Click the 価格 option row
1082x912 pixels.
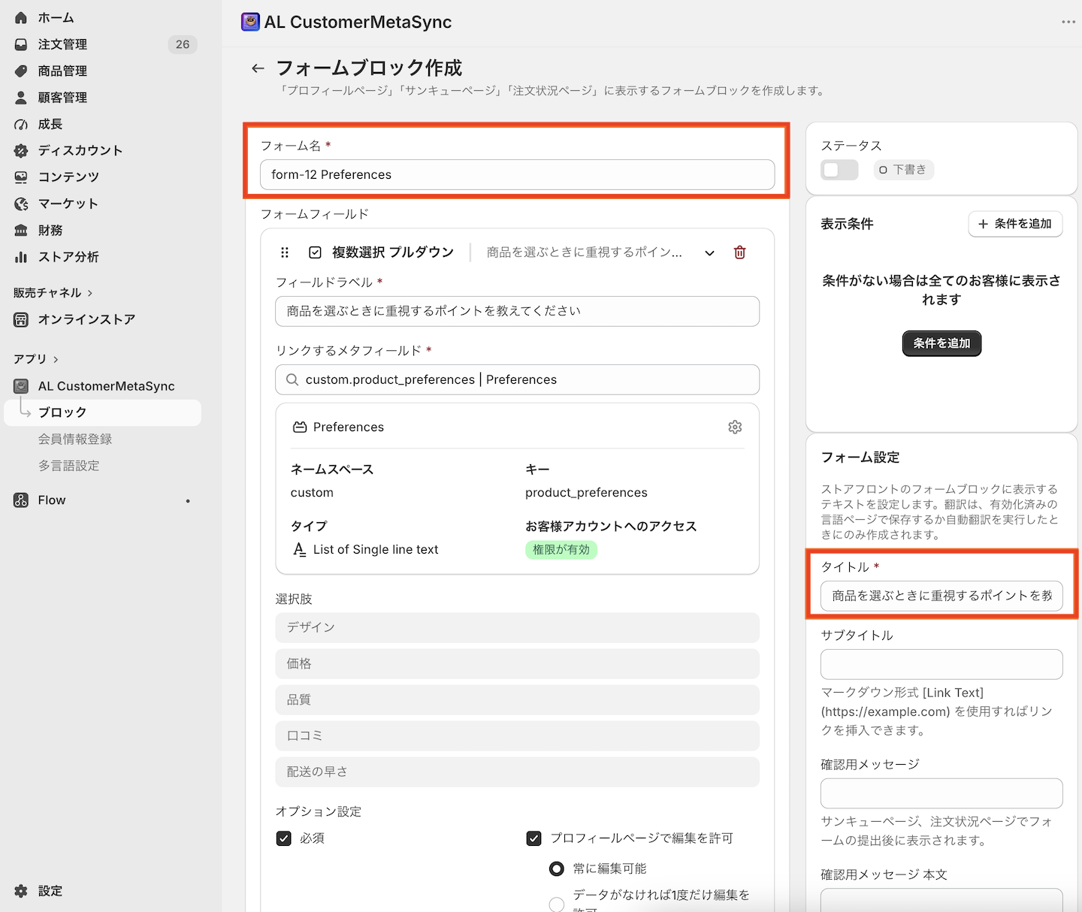tap(517, 664)
